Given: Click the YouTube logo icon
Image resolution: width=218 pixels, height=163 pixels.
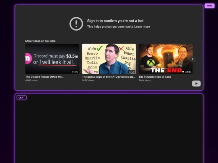Looking at the screenshot, I should coord(196,83).
